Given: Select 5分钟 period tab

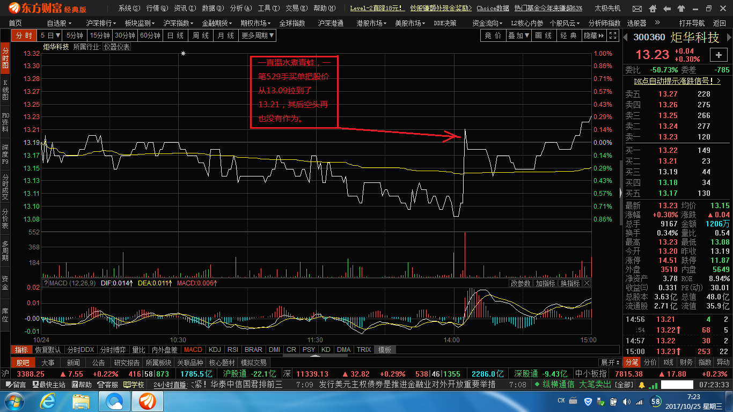Looking at the screenshot, I should point(75,35).
